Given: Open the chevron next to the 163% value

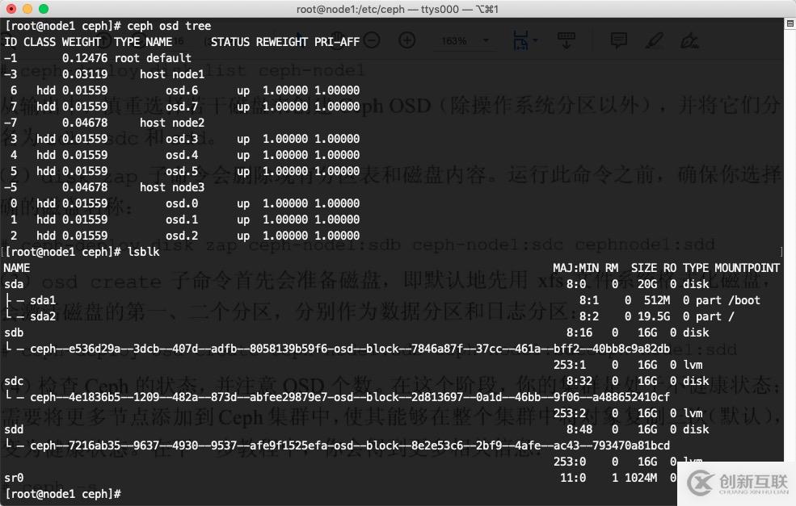Looking at the screenshot, I should pyautogui.click(x=486, y=40).
